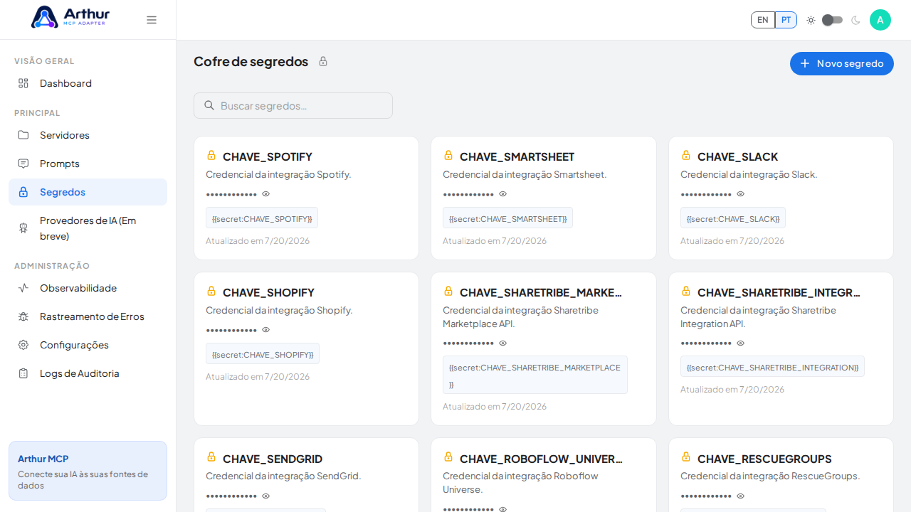Click the lock icon on CHAVE_SMARTSHEET card
Screen dimensions: 911x512
(448, 155)
